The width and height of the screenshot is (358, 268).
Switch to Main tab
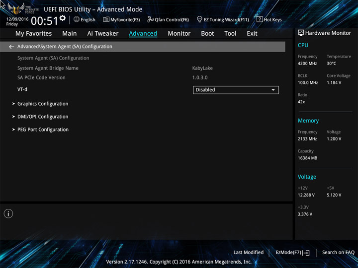[70, 34]
